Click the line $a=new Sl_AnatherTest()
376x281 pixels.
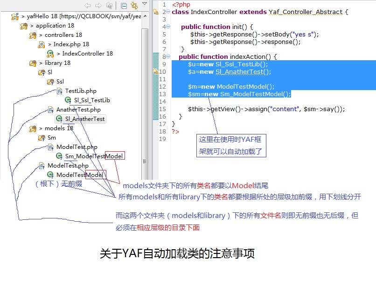230,72
